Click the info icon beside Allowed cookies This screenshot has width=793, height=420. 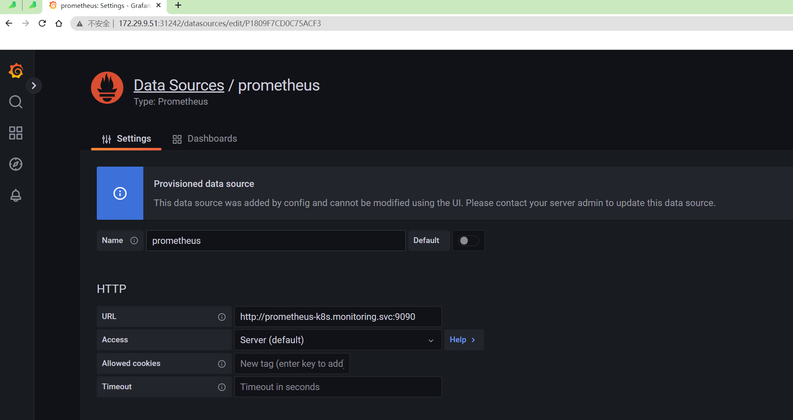click(222, 364)
